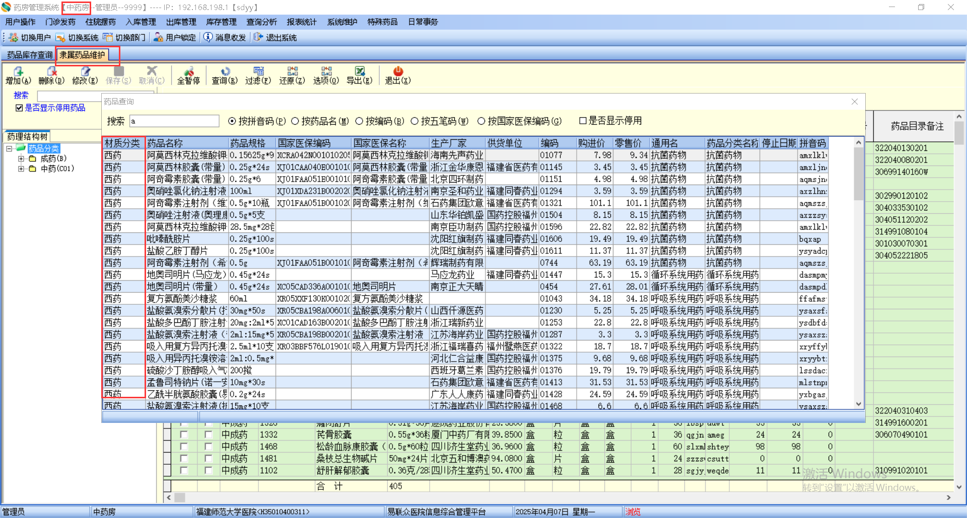Click the 切换部门 toolbar icon
967x518 pixels.
[x=108, y=38]
